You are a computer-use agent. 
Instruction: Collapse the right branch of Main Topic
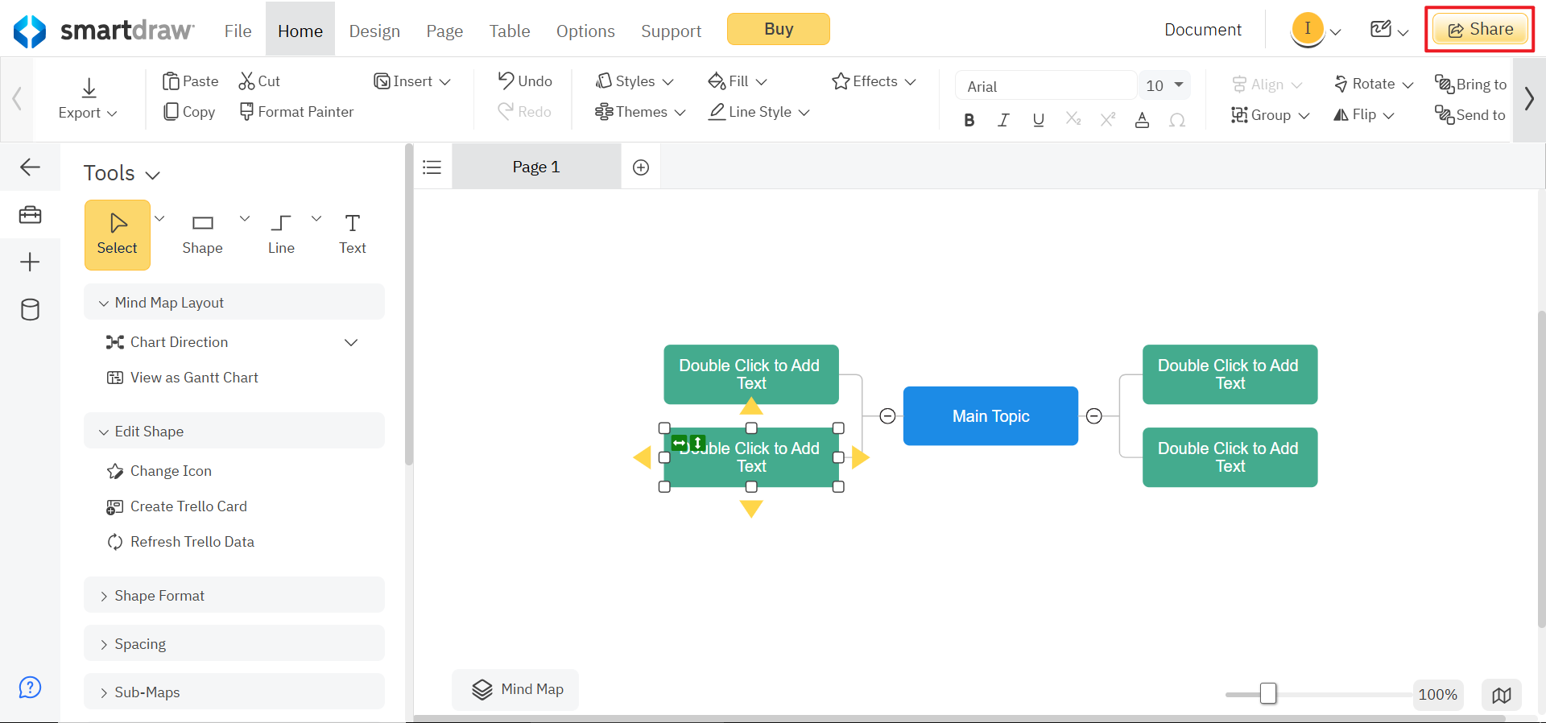click(x=1093, y=416)
